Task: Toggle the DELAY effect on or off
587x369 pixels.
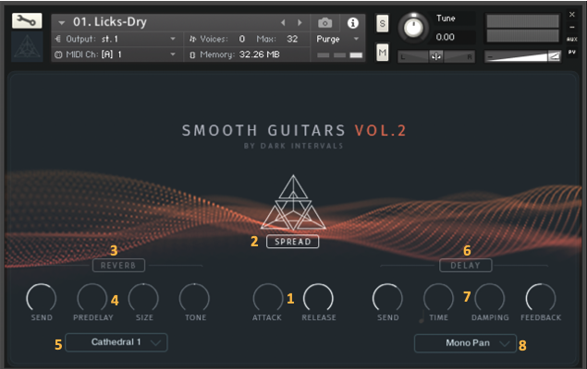Action: point(465,266)
